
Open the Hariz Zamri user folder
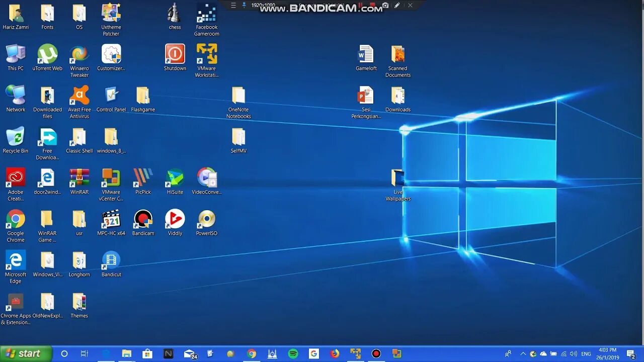pos(16,17)
